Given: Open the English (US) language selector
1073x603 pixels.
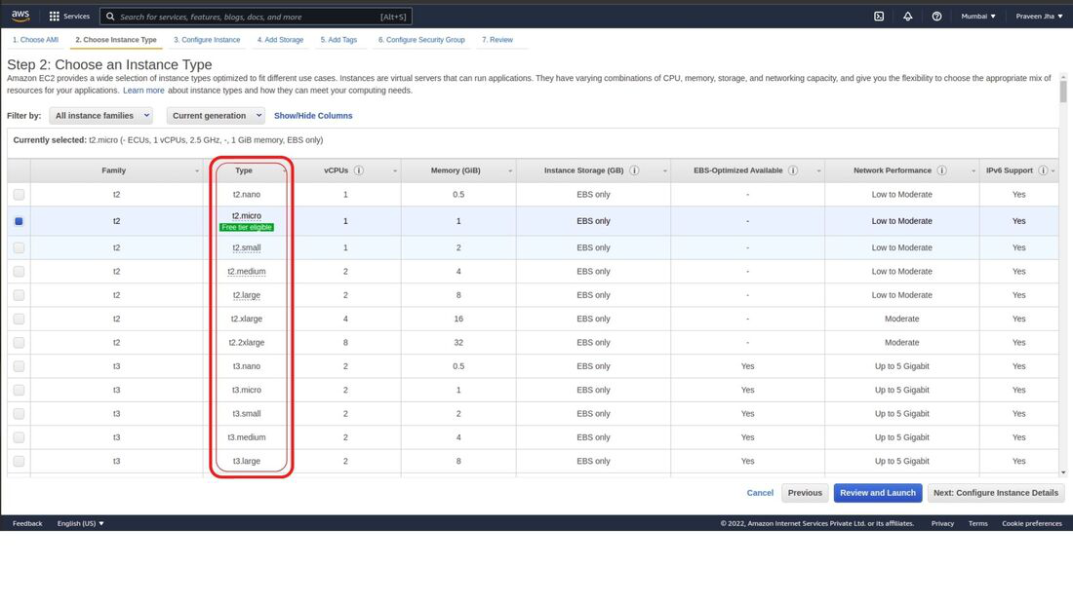Looking at the screenshot, I should point(80,524).
